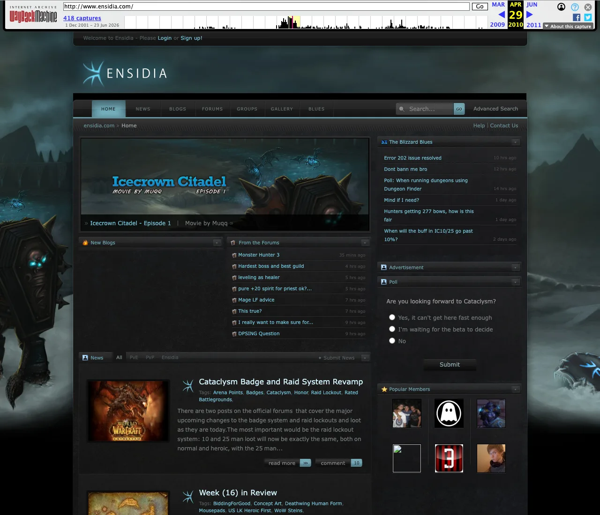This screenshot has width=600, height=515.
Task: Click the Wayback URL field
Action: pyautogui.click(x=266, y=7)
